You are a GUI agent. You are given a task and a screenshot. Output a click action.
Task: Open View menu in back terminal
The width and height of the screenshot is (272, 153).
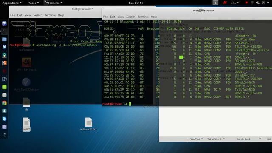click(x=28, y=15)
